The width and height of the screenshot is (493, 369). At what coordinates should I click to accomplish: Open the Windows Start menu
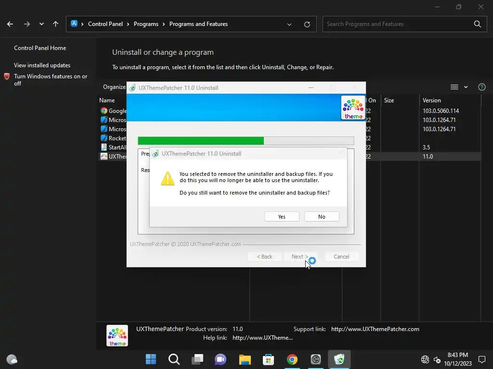[151, 359]
